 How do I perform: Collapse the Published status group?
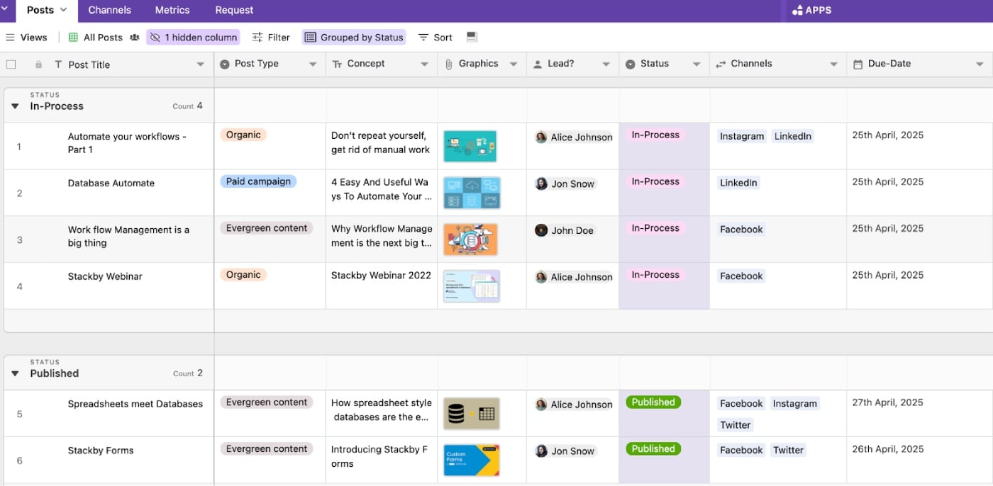(15, 373)
